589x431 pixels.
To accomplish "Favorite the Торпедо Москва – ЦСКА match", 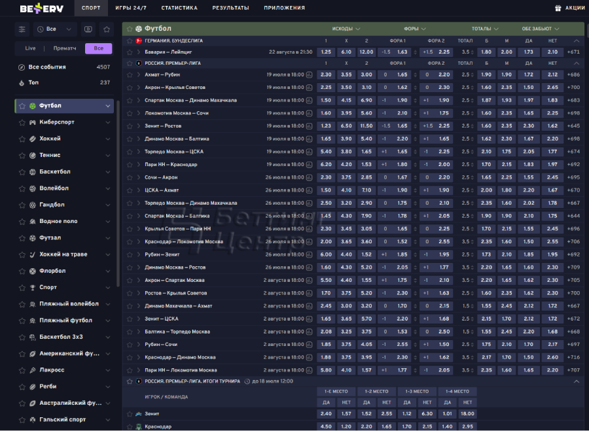I will [130, 152].
